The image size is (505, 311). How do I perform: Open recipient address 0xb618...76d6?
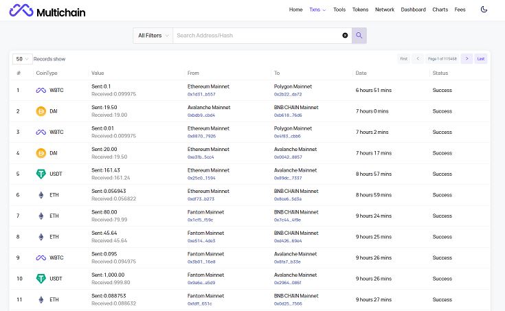[x=288, y=115]
